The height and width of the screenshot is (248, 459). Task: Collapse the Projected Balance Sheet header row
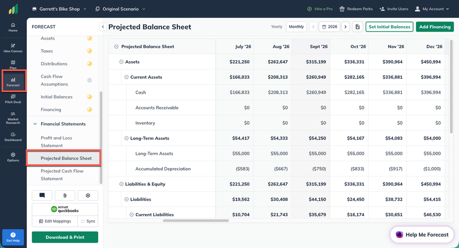point(116,46)
